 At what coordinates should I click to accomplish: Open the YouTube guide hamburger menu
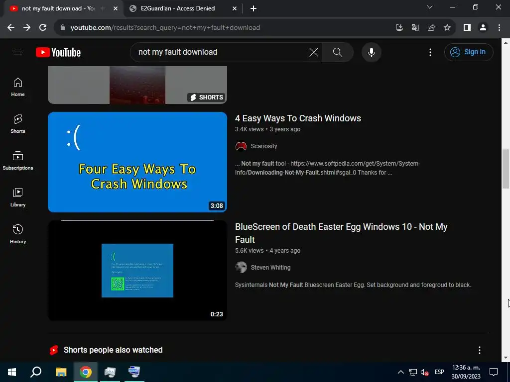pyautogui.click(x=18, y=52)
